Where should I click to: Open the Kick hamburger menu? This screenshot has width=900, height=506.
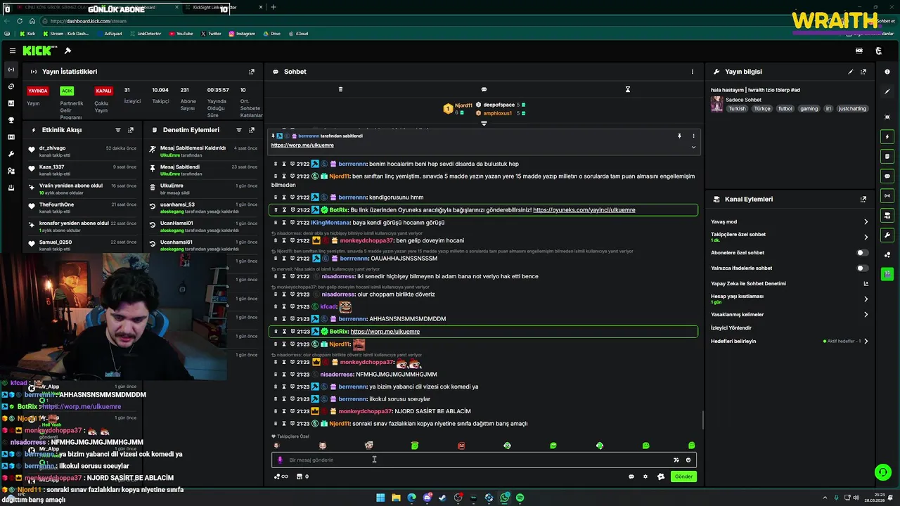[x=12, y=51]
